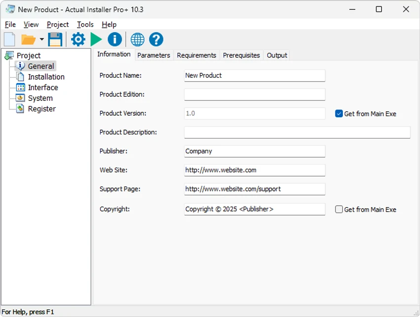420x317 pixels.
Task: Select Installation in the project tree
Action: click(46, 77)
